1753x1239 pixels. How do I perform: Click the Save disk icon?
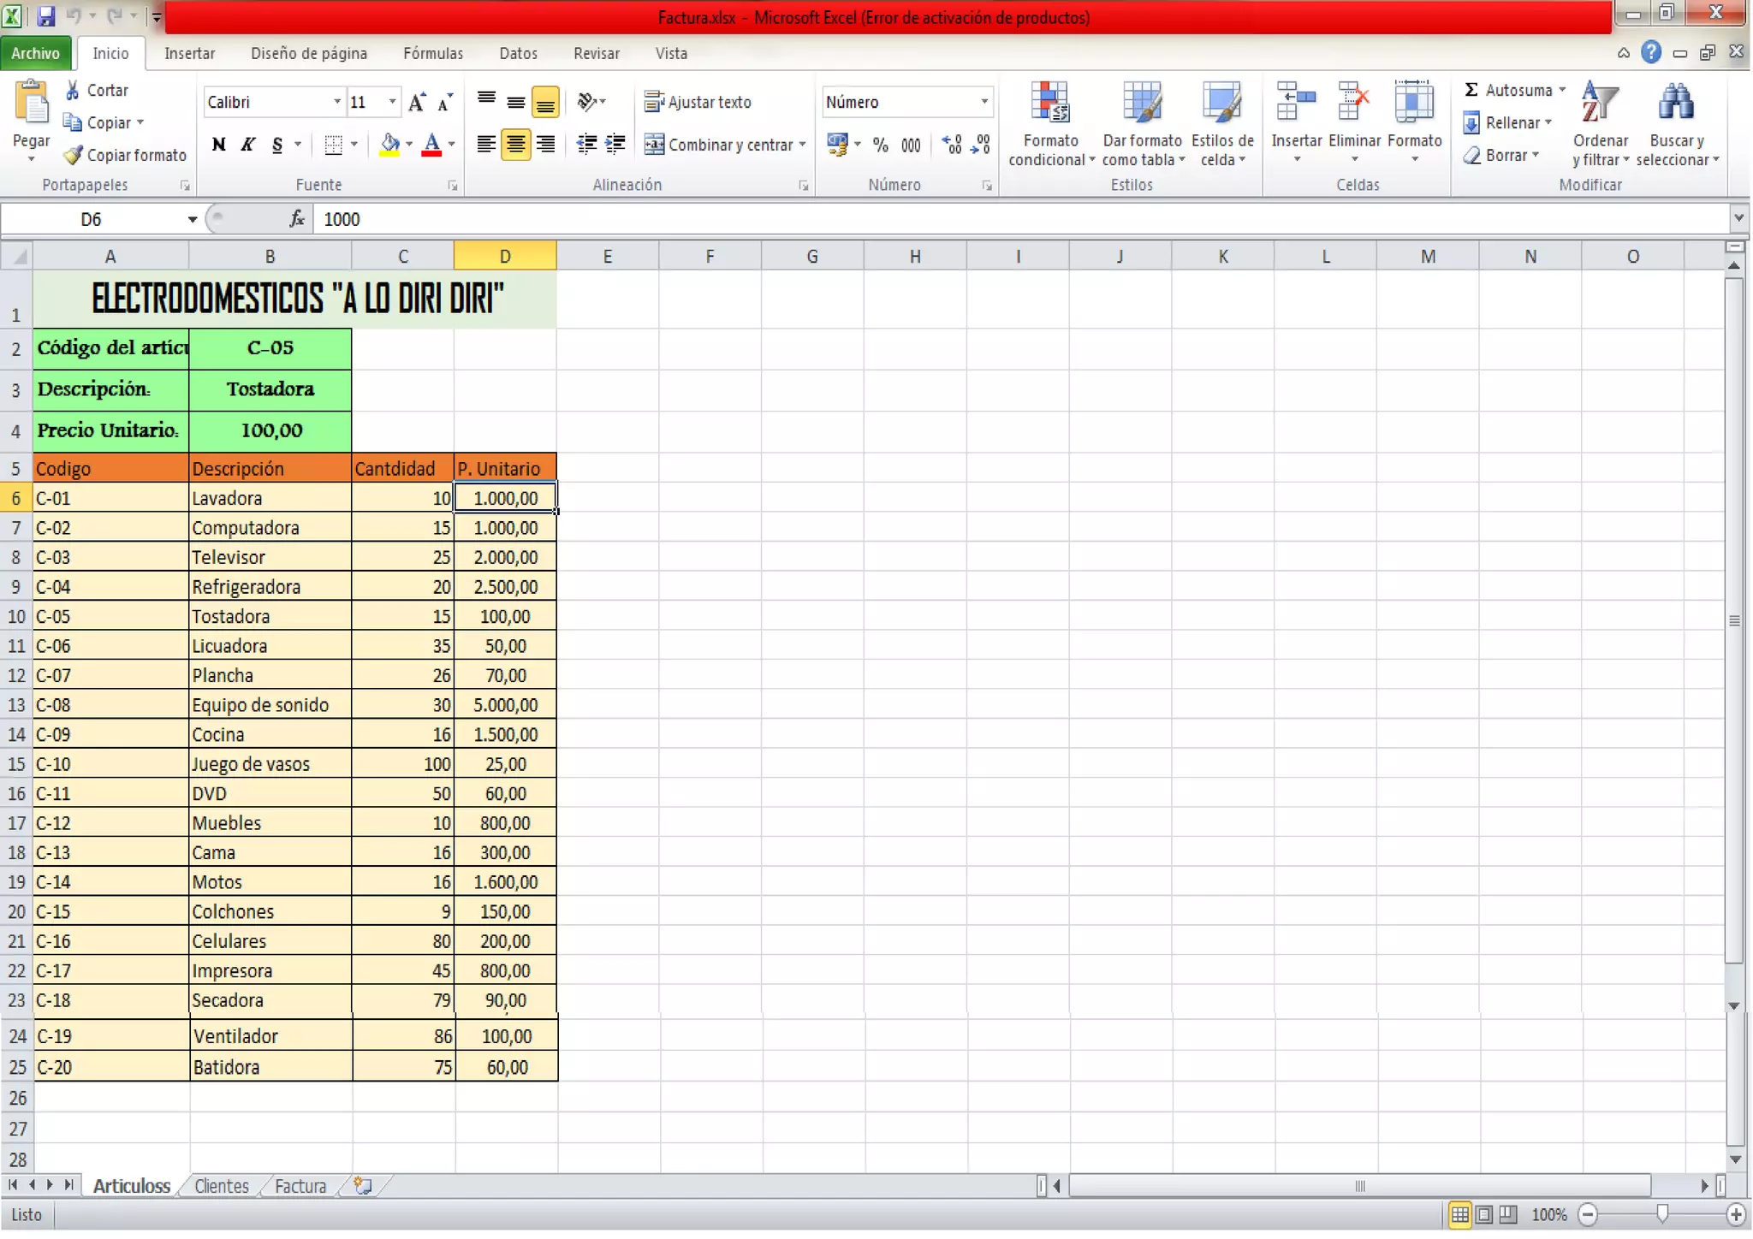46,15
